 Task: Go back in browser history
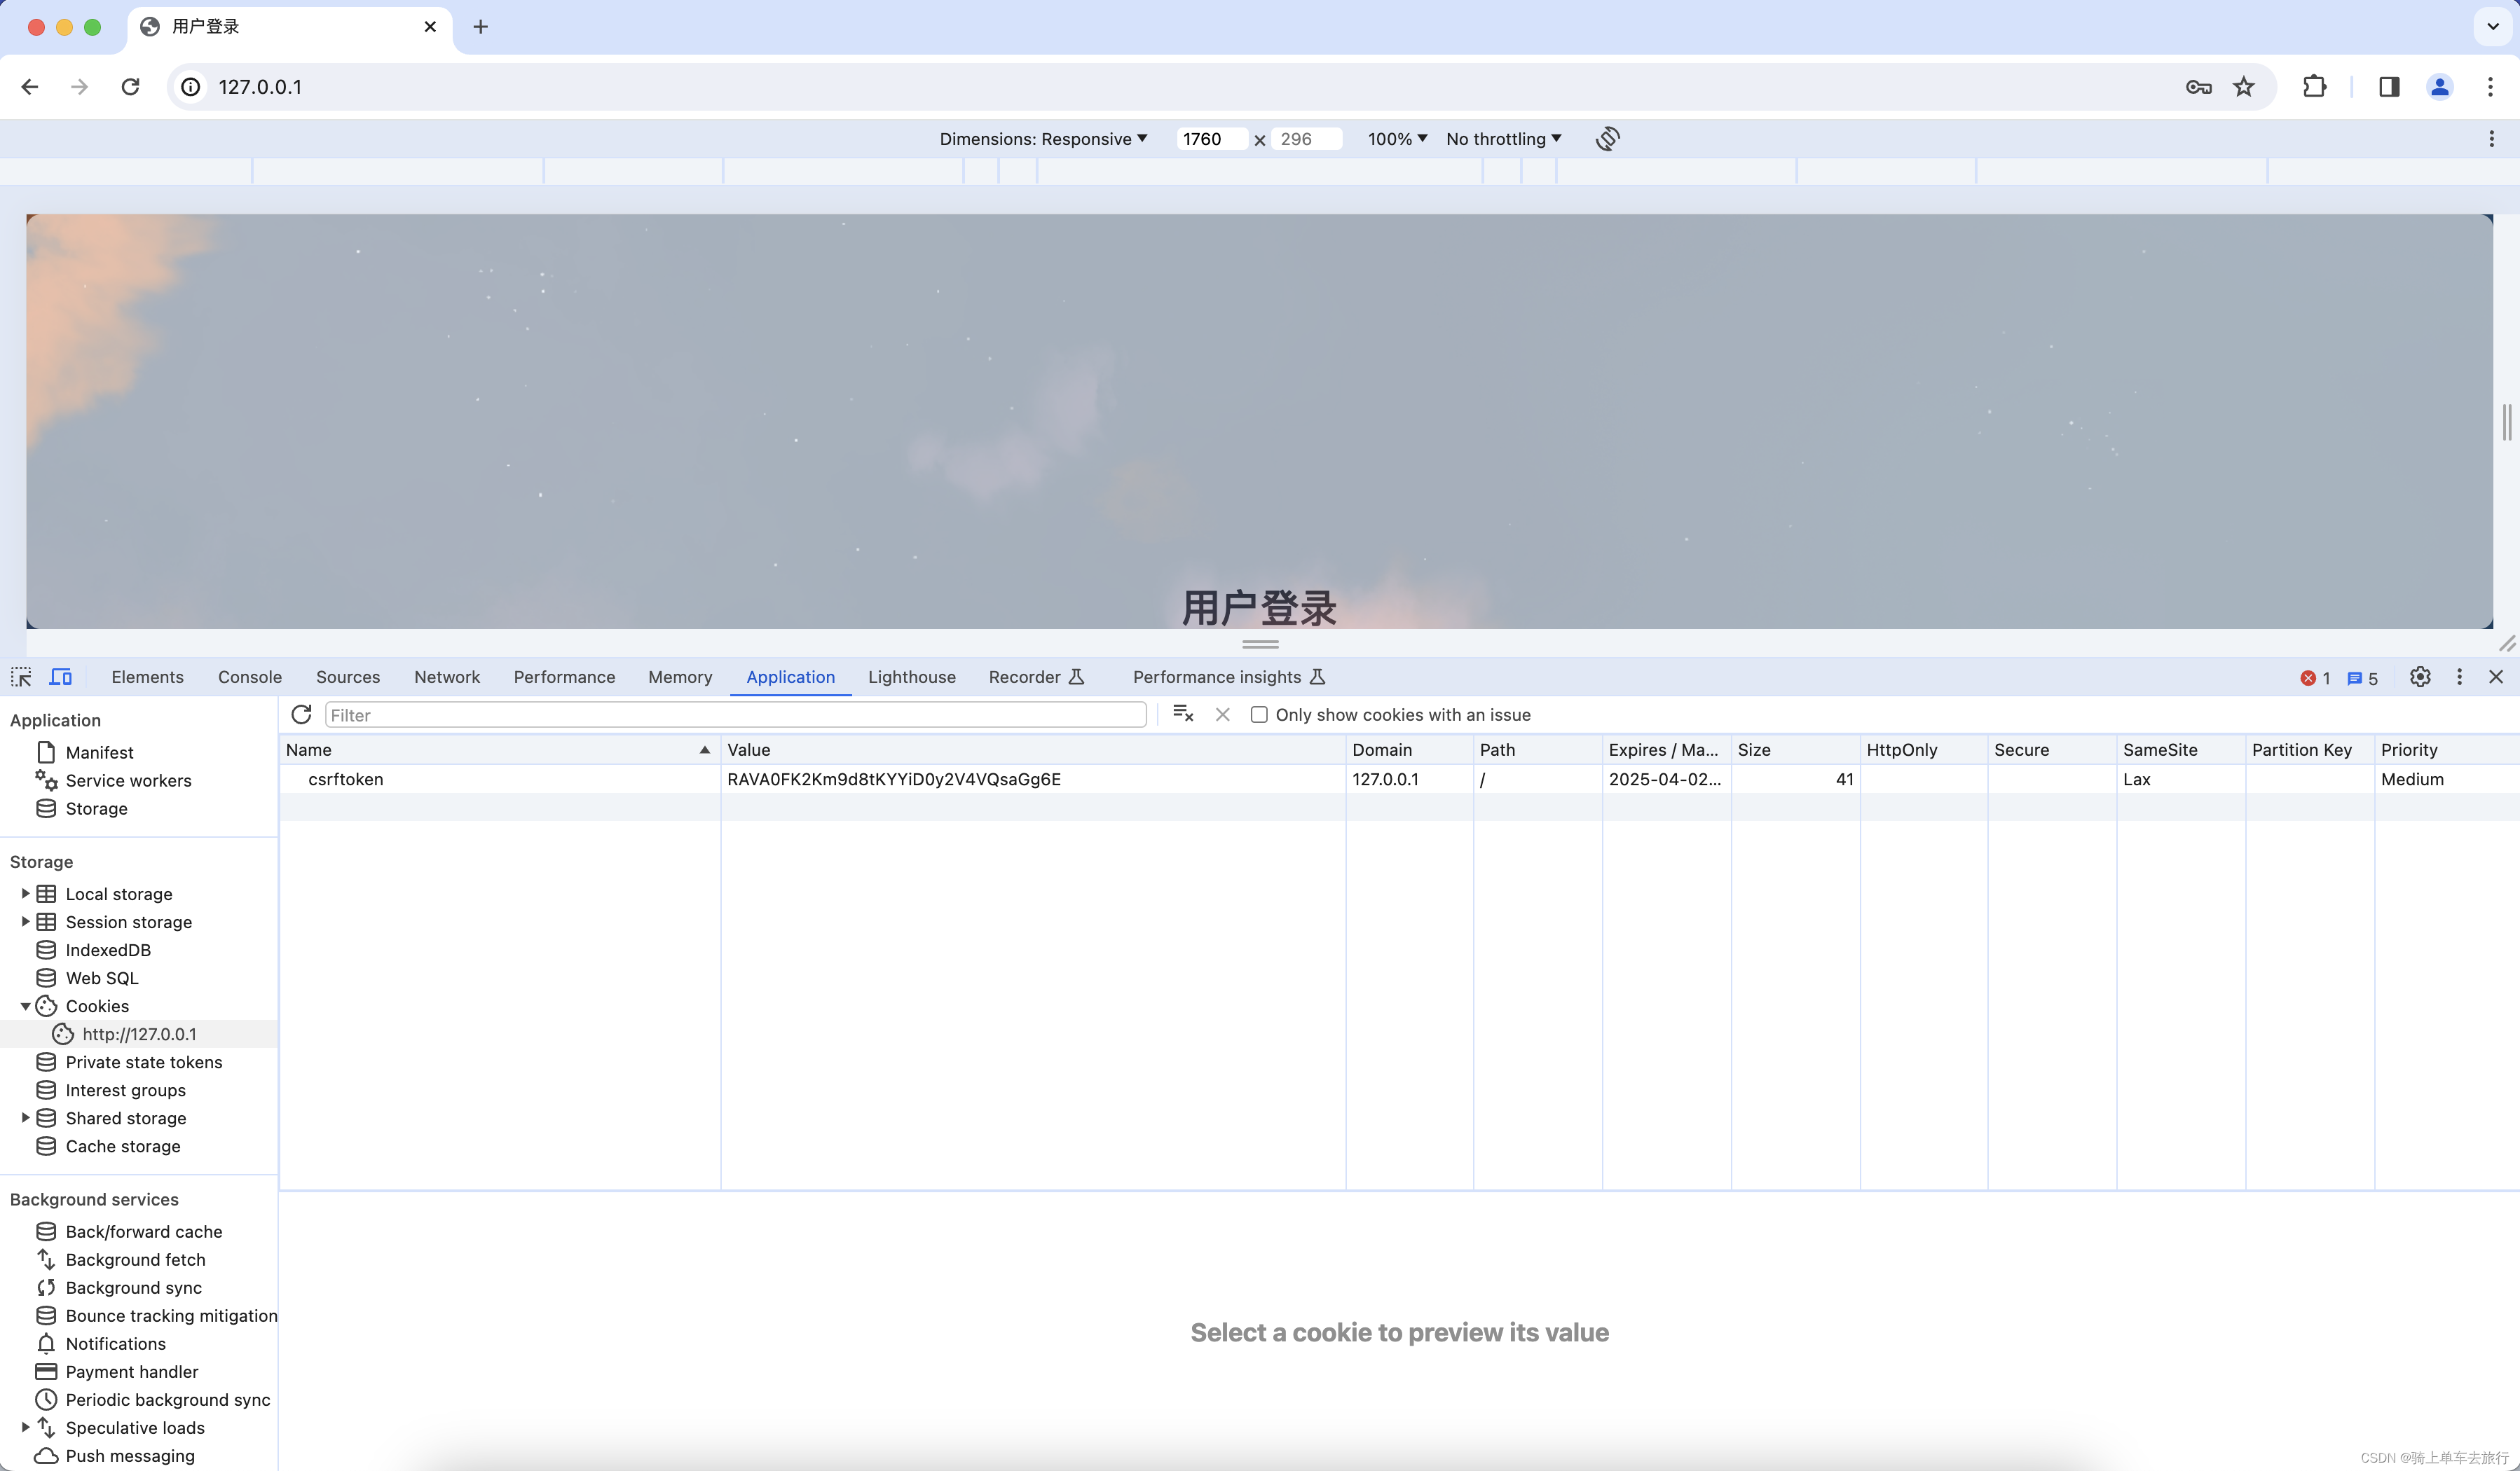pyautogui.click(x=30, y=87)
